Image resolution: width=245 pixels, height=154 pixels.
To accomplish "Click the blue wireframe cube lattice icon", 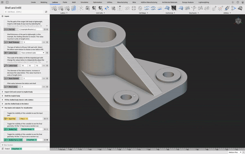I will tap(74, 8).
